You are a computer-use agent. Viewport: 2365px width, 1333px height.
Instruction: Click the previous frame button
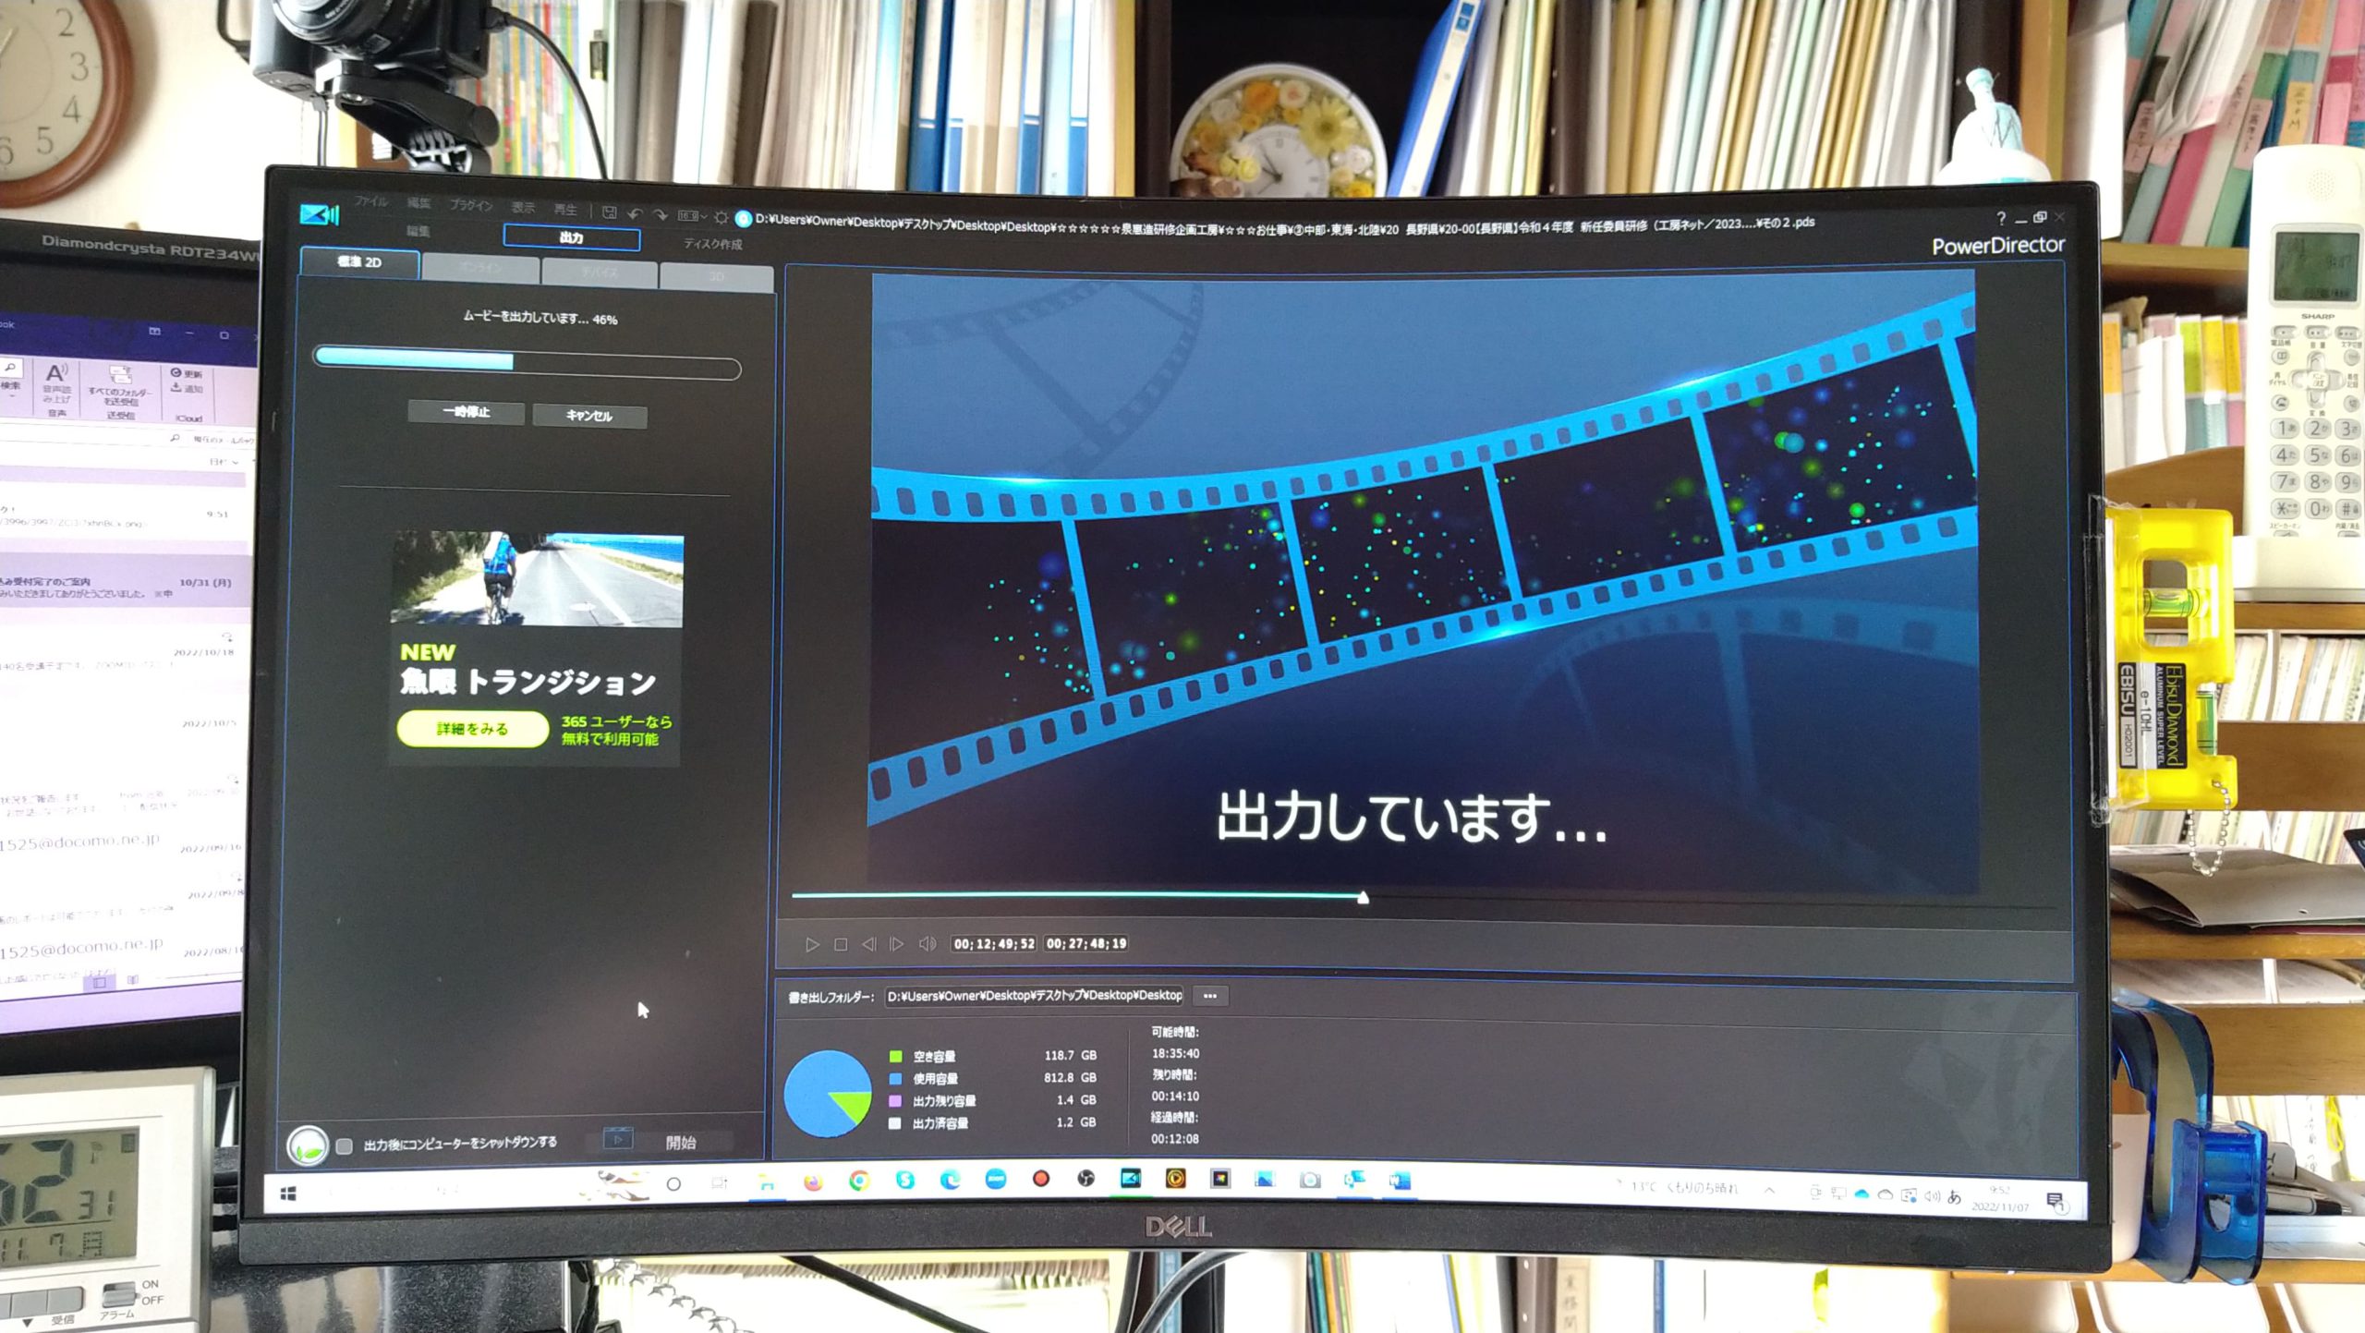tap(868, 944)
